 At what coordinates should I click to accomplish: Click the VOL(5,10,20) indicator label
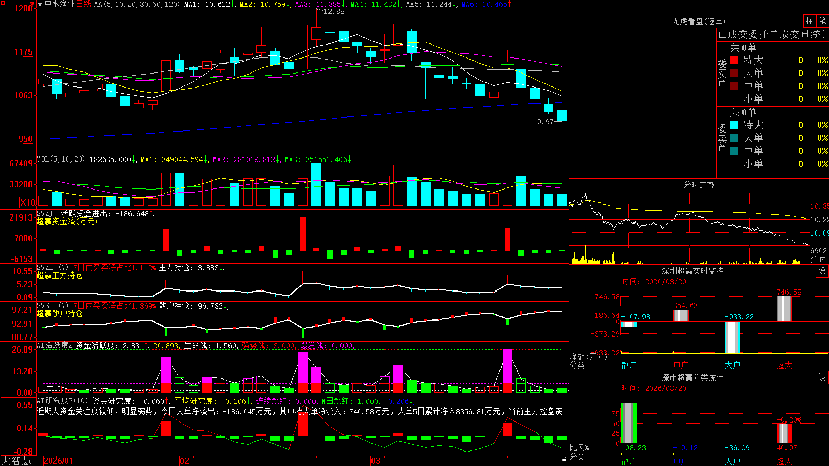[61, 159]
